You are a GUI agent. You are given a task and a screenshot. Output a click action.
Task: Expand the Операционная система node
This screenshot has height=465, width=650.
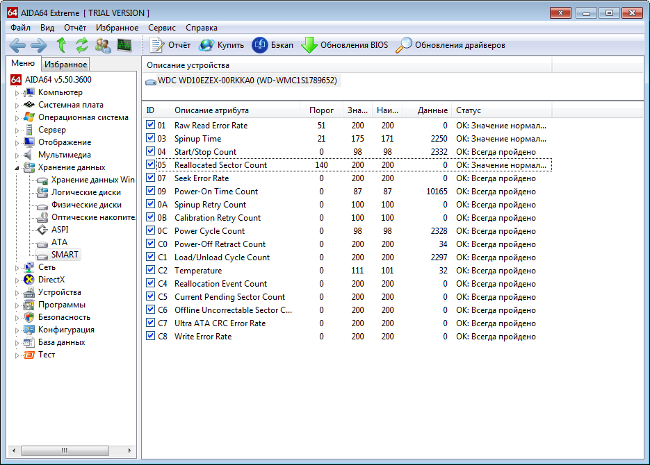click(x=17, y=118)
